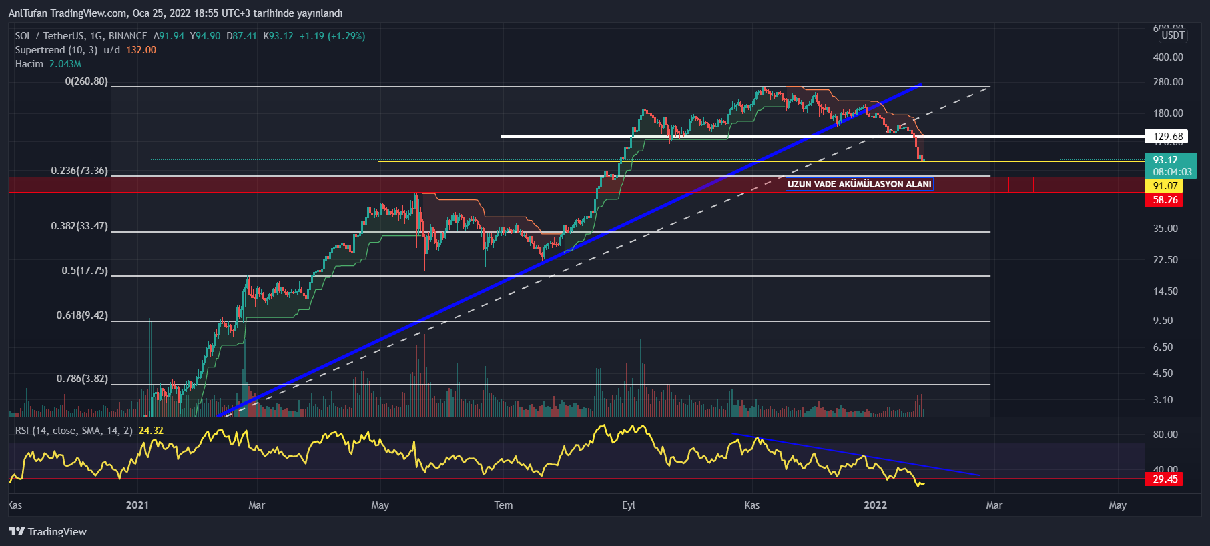Click the Supertrend value "132.00"
This screenshot has width=1210, height=546.
click(x=141, y=50)
